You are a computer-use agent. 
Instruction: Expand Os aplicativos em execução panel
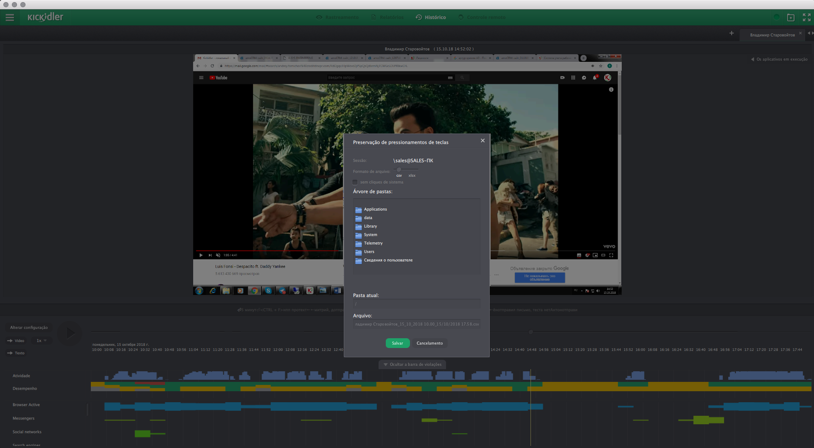click(x=779, y=59)
